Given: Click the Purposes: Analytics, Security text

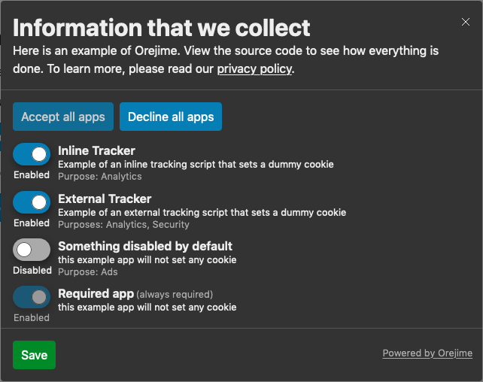Looking at the screenshot, I should 123,224.
